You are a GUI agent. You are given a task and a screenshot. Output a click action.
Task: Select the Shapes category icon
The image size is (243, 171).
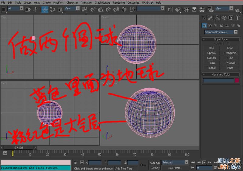point(210,25)
